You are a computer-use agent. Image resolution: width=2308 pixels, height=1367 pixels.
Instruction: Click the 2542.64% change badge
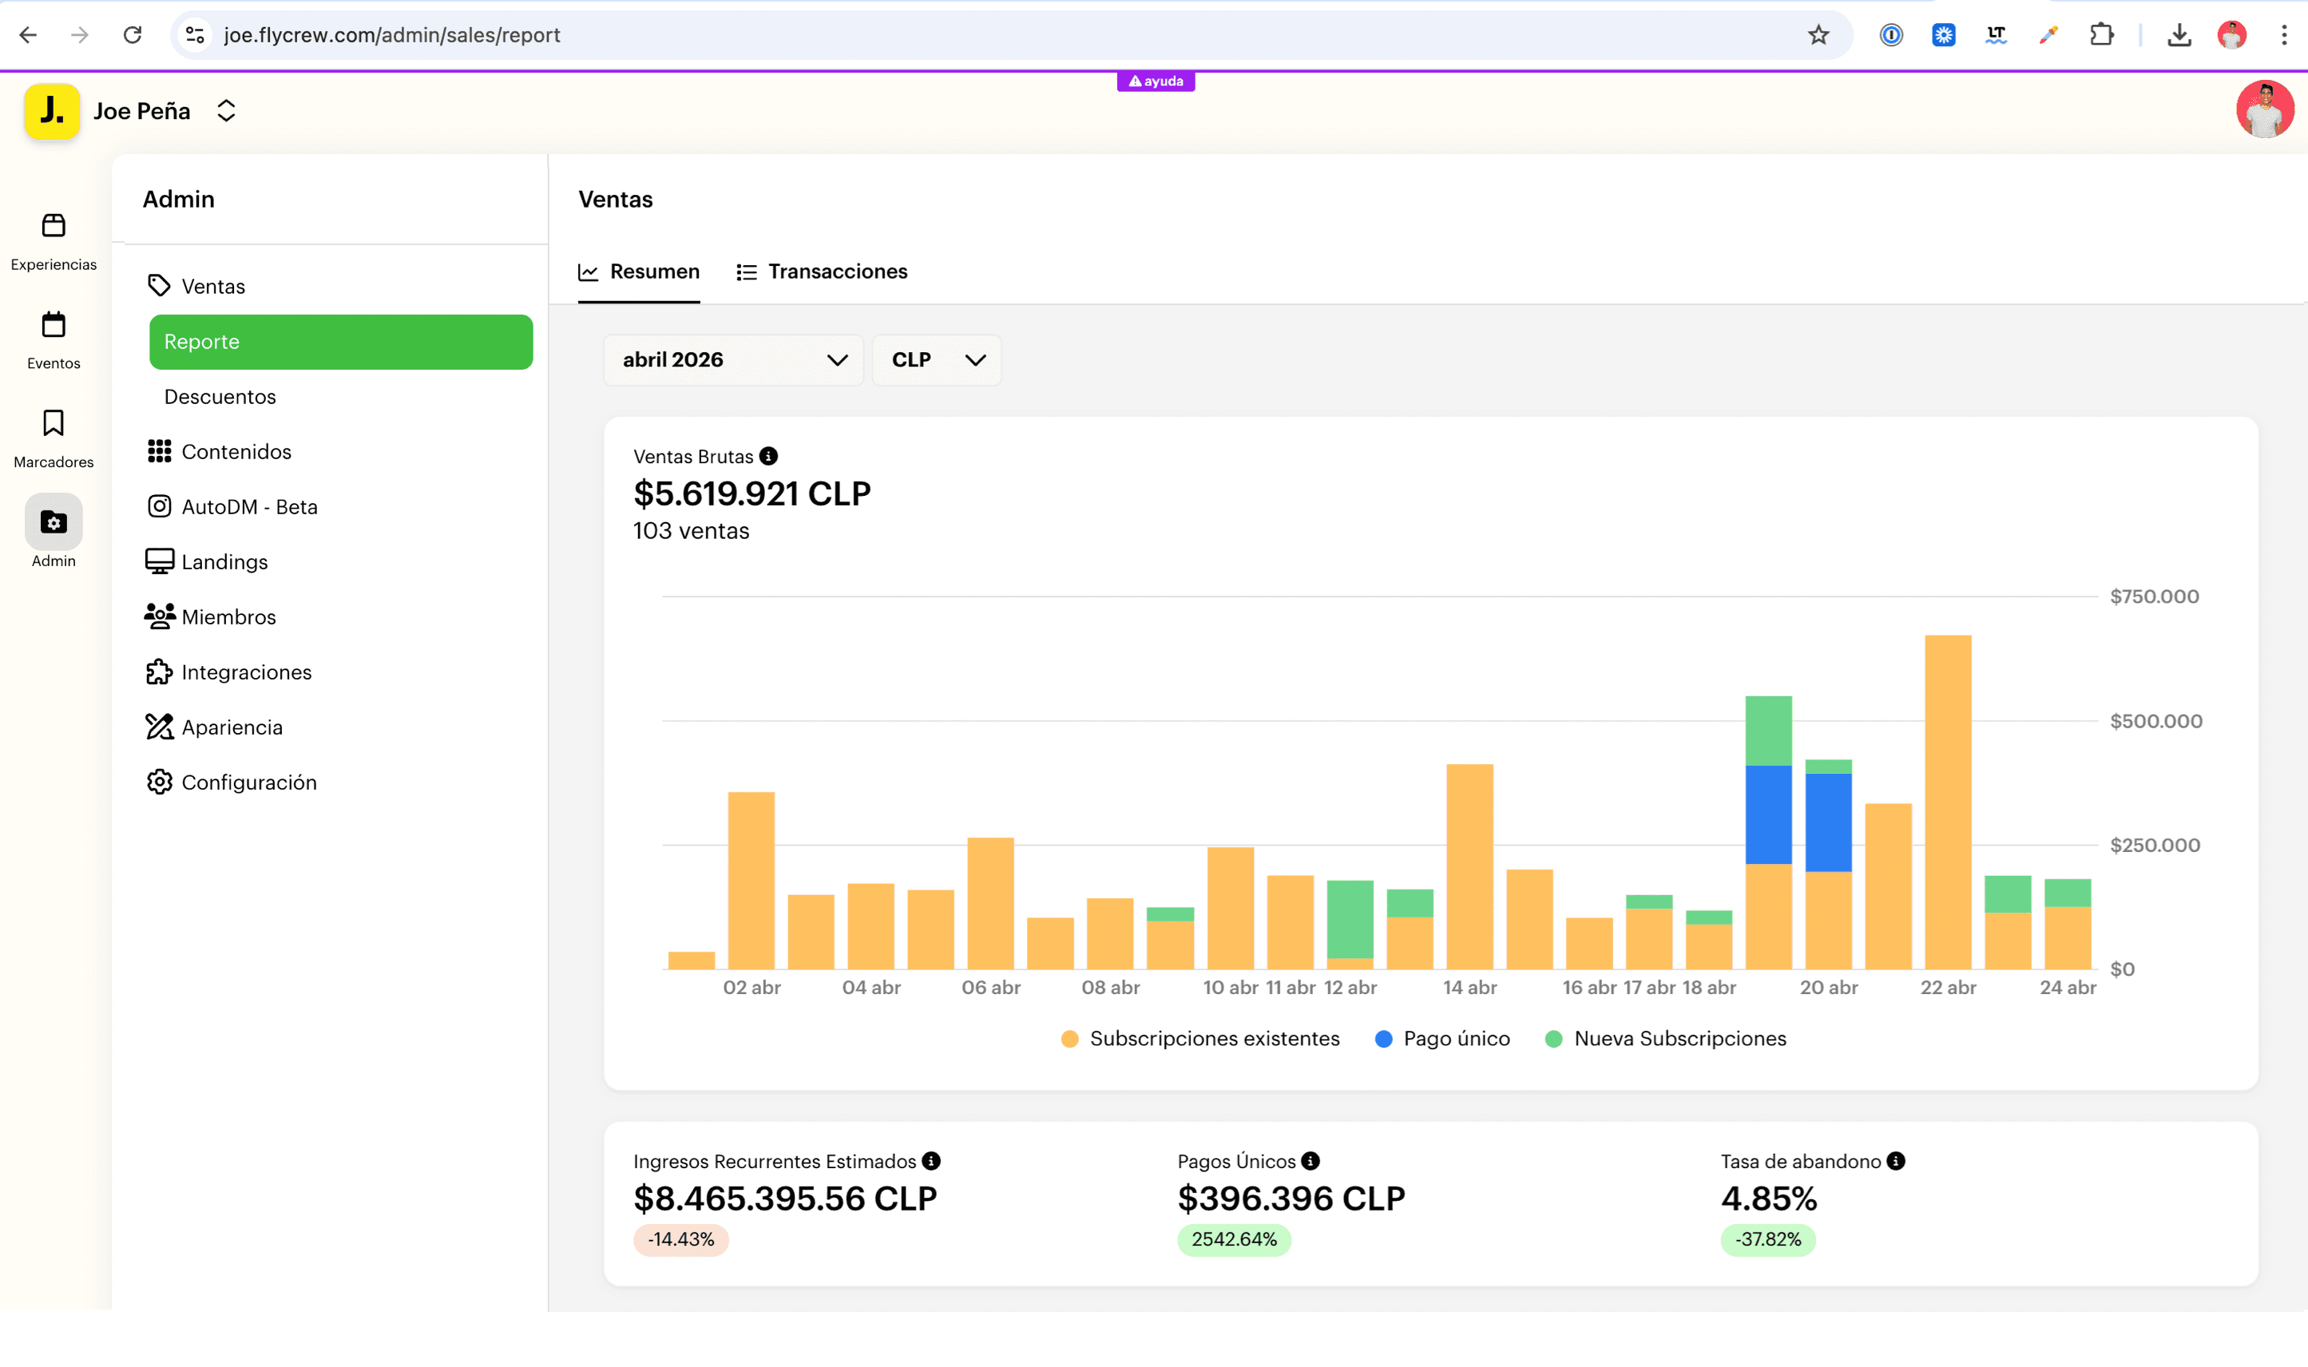point(1234,1240)
